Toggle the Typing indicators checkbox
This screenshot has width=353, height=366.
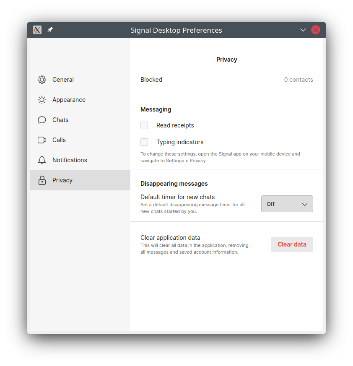(144, 142)
